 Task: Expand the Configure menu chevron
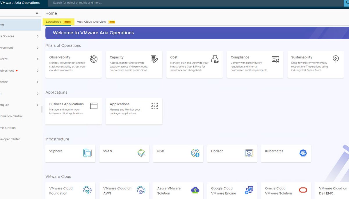pos(38,105)
